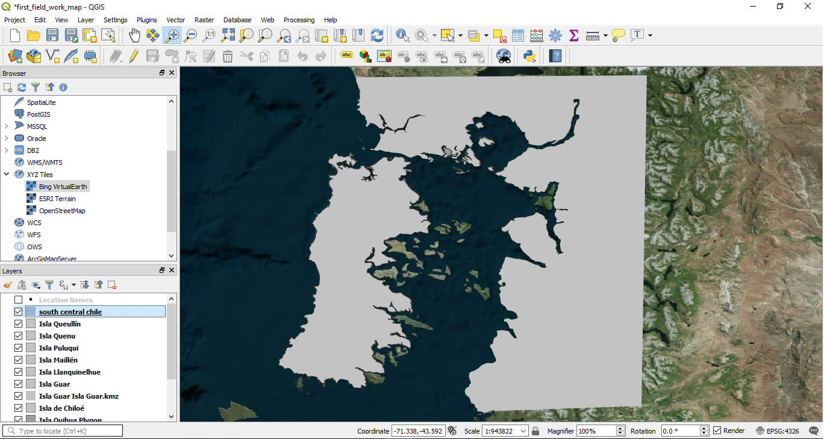The width and height of the screenshot is (824, 439).
Task: Zoom to full extent of all layers
Action: (228, 36)
